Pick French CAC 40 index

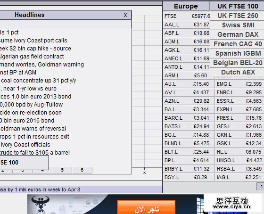[238, 44]
